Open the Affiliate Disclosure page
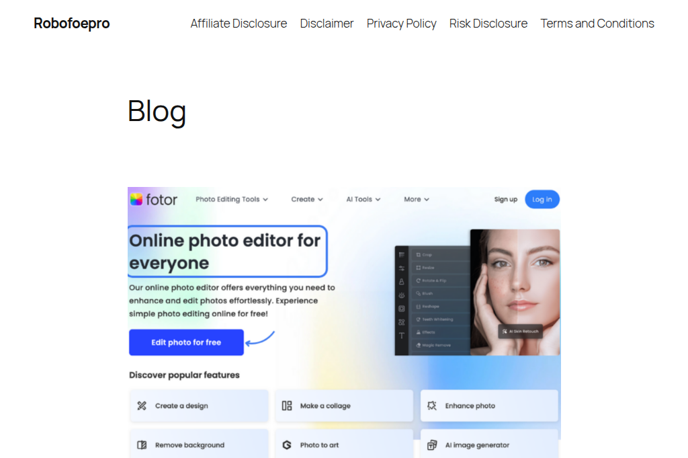 239,24
